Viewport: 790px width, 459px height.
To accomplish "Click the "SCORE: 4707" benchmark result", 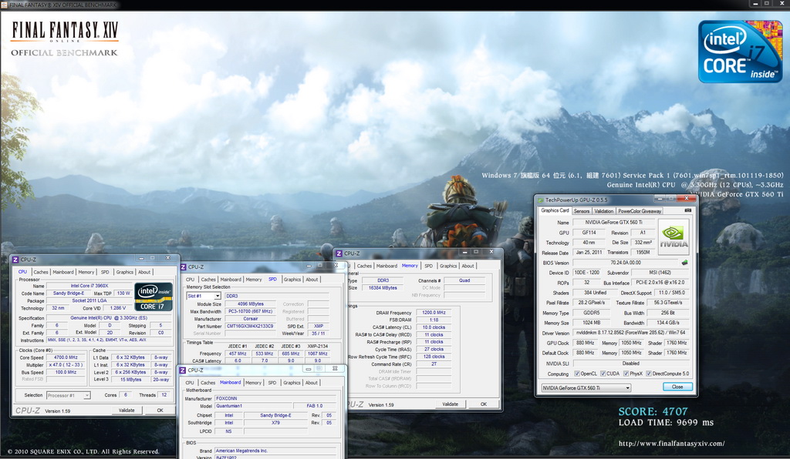I will pyautogui.click(x=653, y=412).
